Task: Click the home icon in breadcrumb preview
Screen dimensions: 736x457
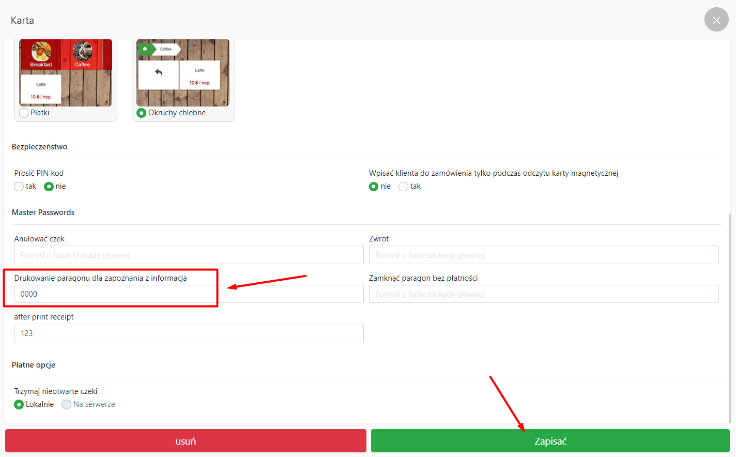Action: coord(145,49)
